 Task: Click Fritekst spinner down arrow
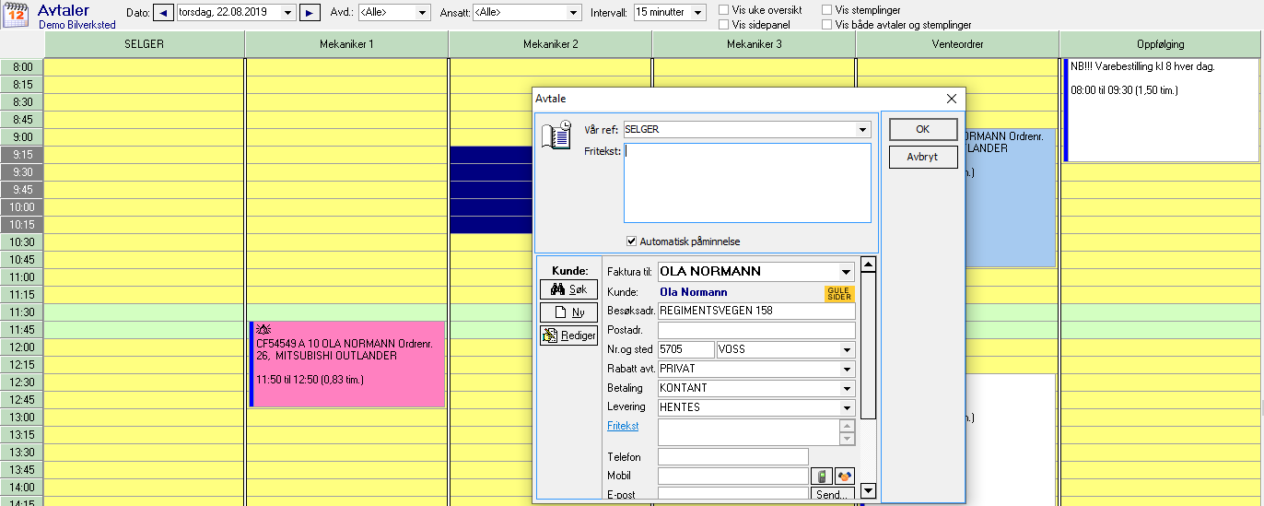coord(847,439)
